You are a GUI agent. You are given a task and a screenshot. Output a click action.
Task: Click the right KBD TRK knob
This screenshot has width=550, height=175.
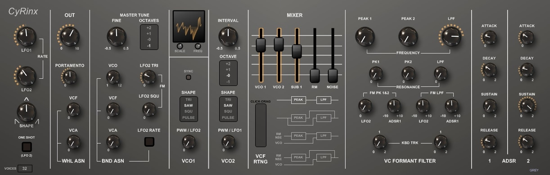coord(440,142)
